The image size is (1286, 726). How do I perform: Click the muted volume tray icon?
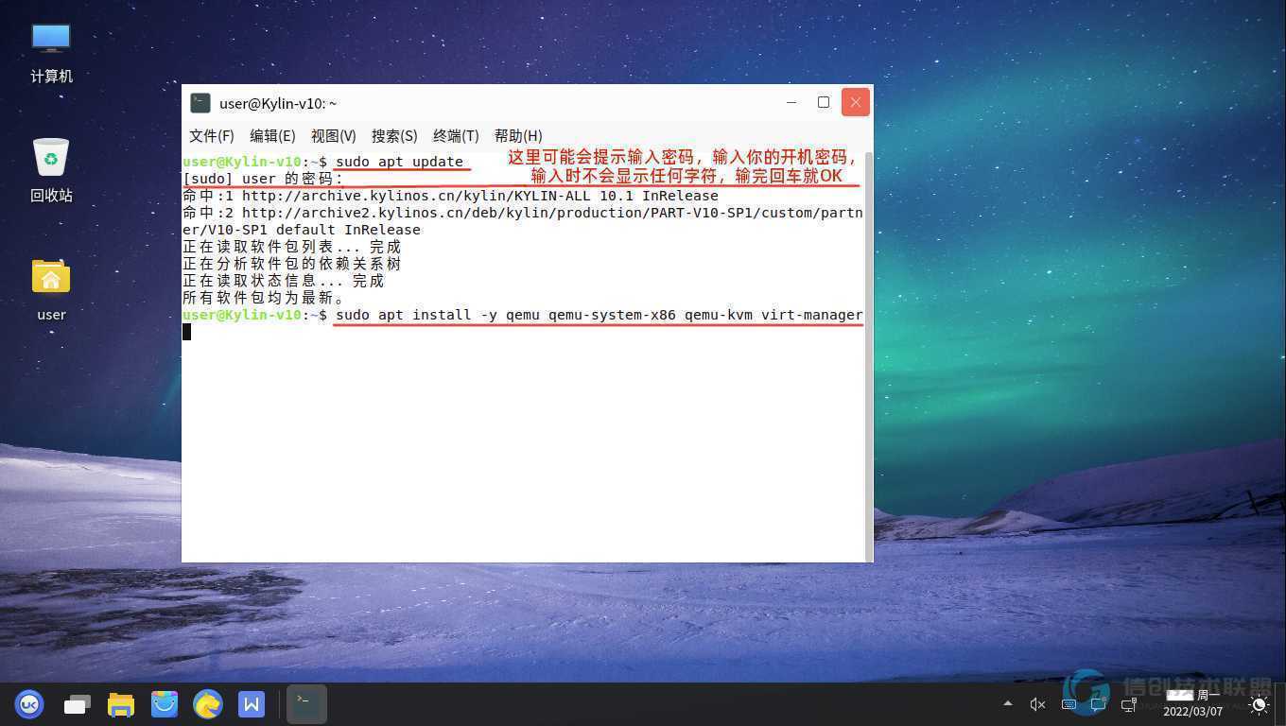[x=1037, y=704]
